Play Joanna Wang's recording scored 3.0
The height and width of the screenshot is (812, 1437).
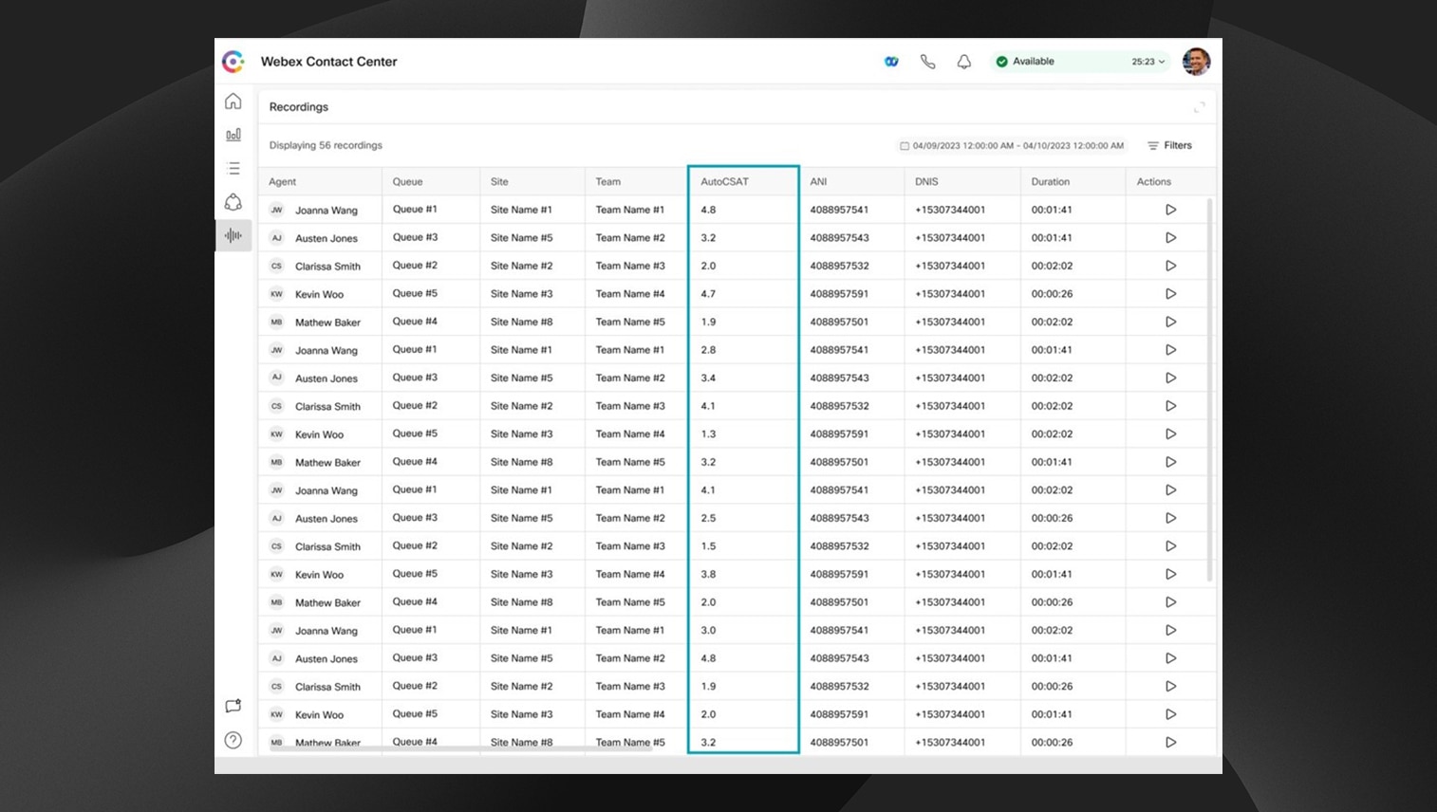pos(1171,630)
